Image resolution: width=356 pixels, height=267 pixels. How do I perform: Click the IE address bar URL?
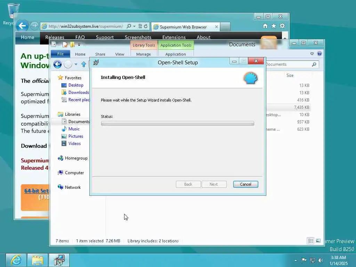pos(86,26)
